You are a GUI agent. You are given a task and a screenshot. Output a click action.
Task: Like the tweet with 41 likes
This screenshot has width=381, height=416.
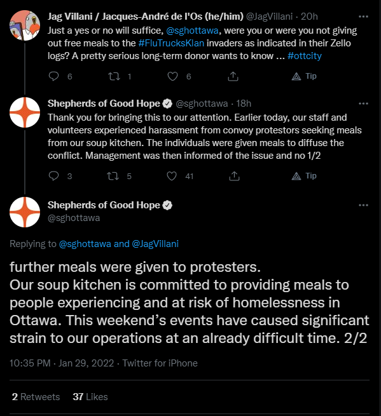[172, 176]
